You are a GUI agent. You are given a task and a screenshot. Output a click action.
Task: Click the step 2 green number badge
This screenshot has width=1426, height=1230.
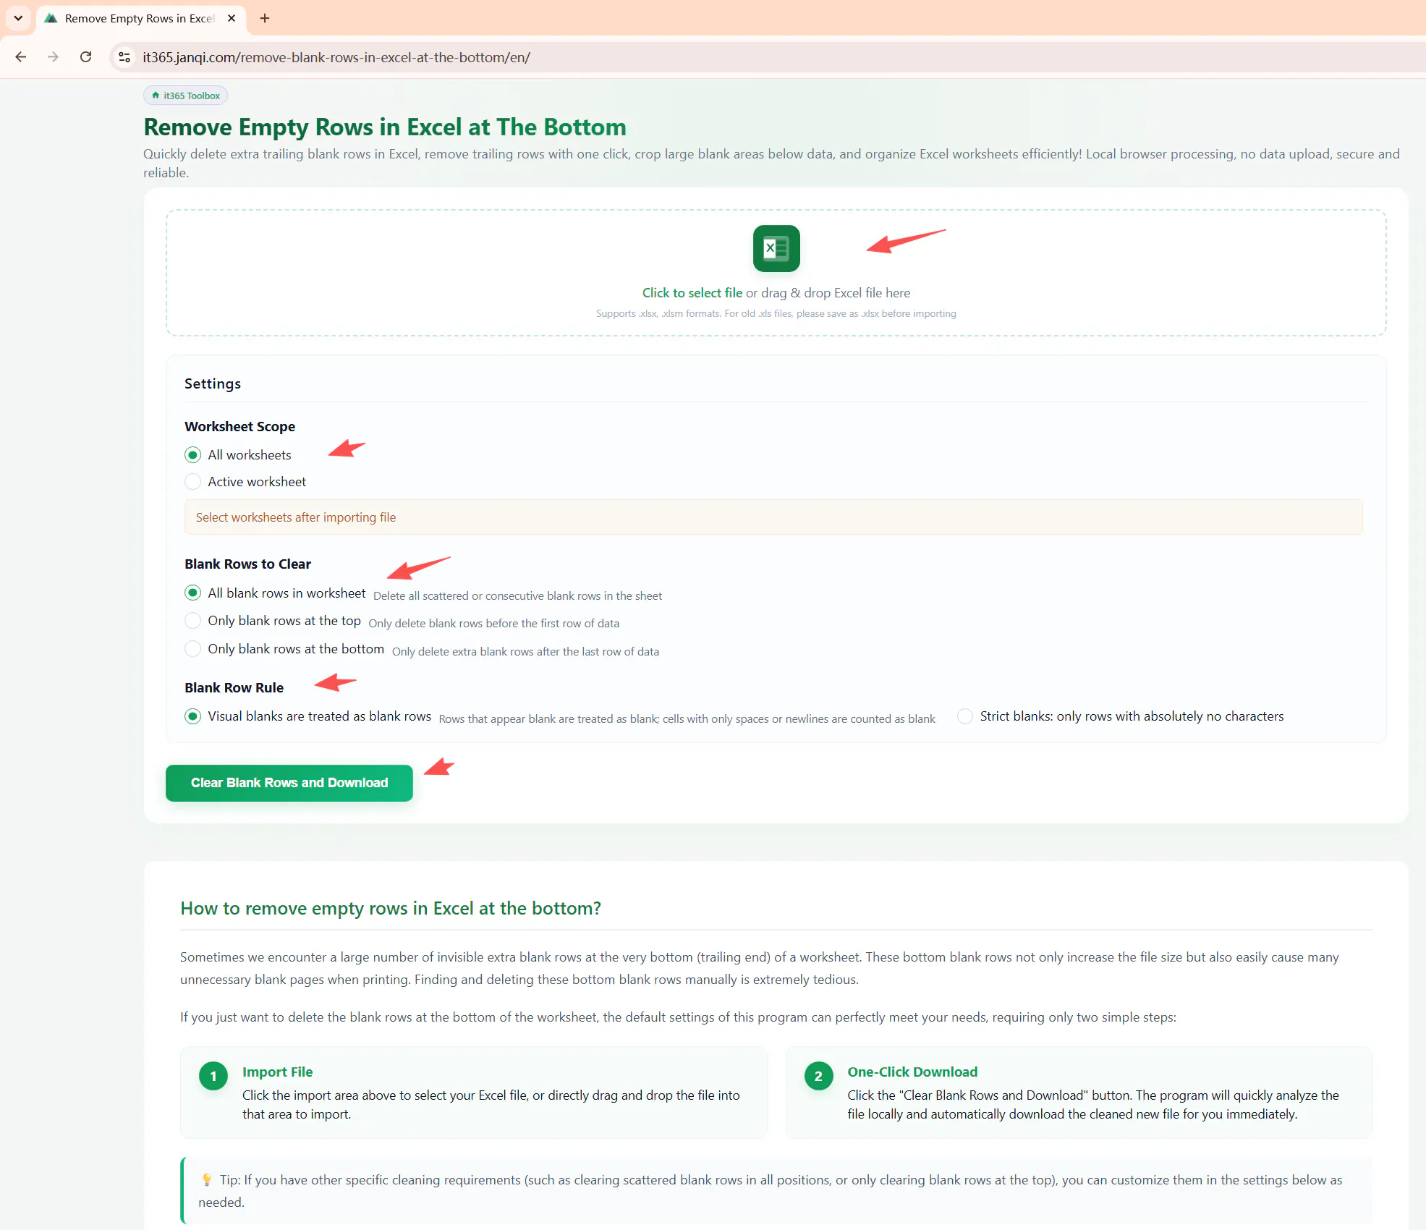coord(818,1077)
